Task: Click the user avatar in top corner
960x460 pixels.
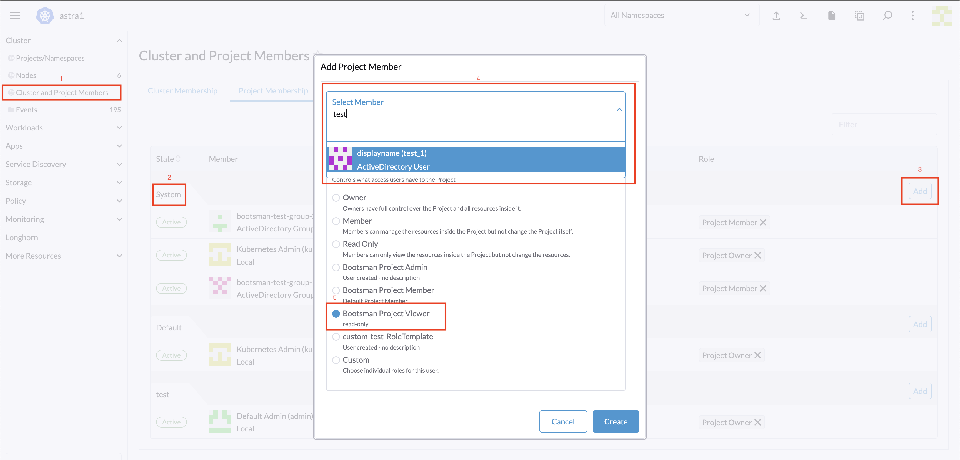Action: pos(942,16)
